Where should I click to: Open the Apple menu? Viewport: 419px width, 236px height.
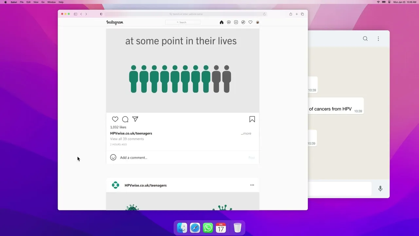(x=5, y=2)
